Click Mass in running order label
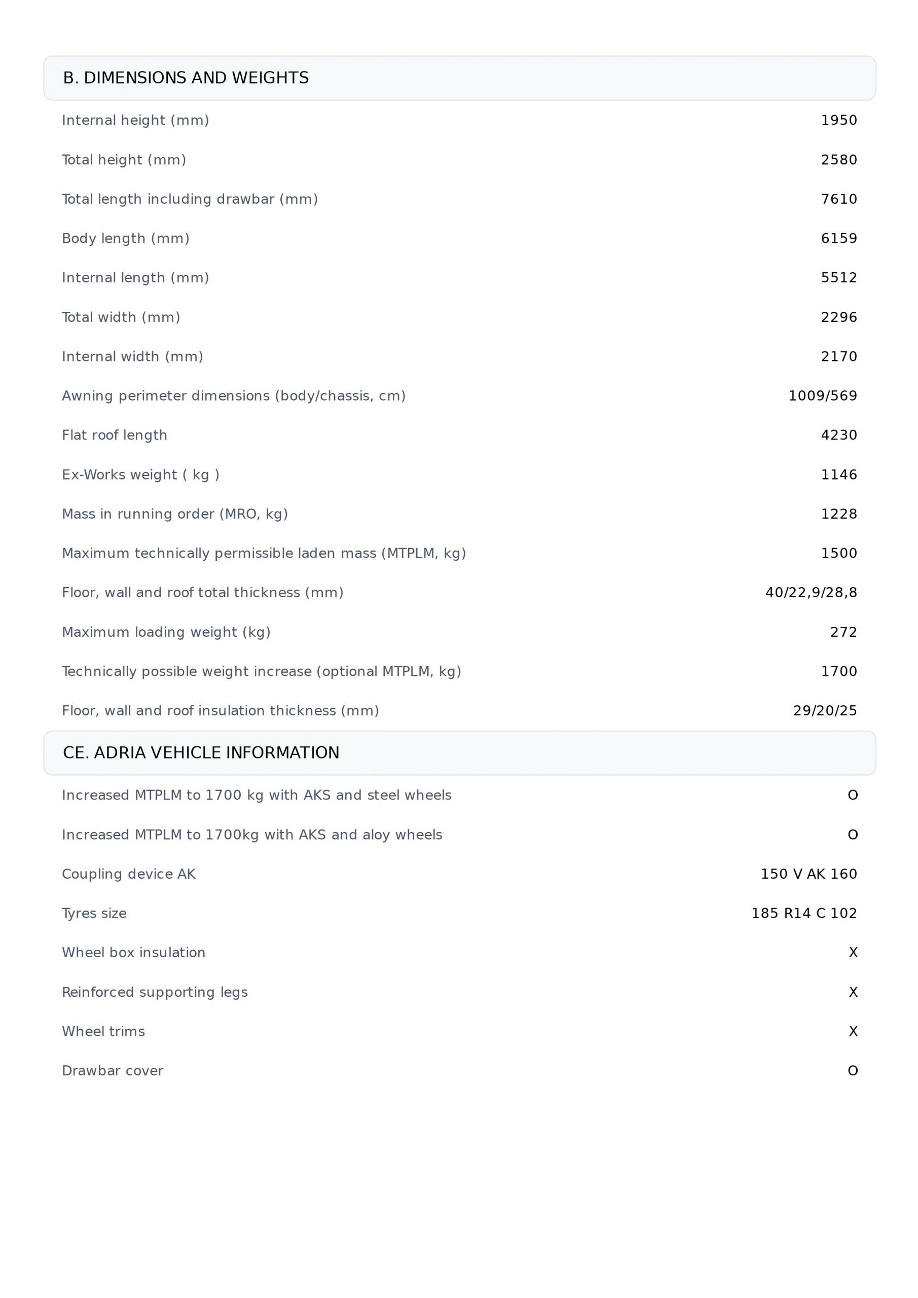 pos(175,514)
